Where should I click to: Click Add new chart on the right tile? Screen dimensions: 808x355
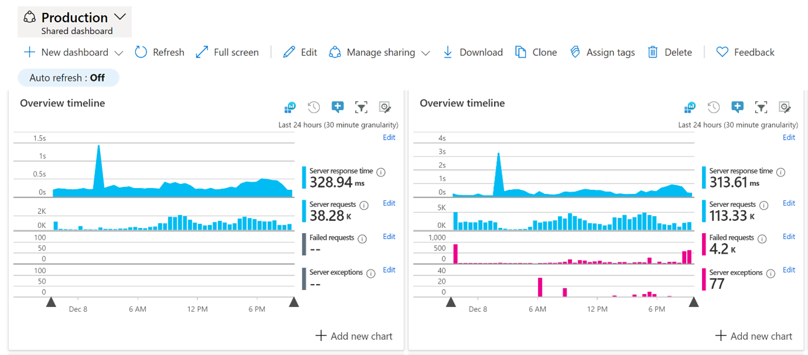(x=754, y=336)
